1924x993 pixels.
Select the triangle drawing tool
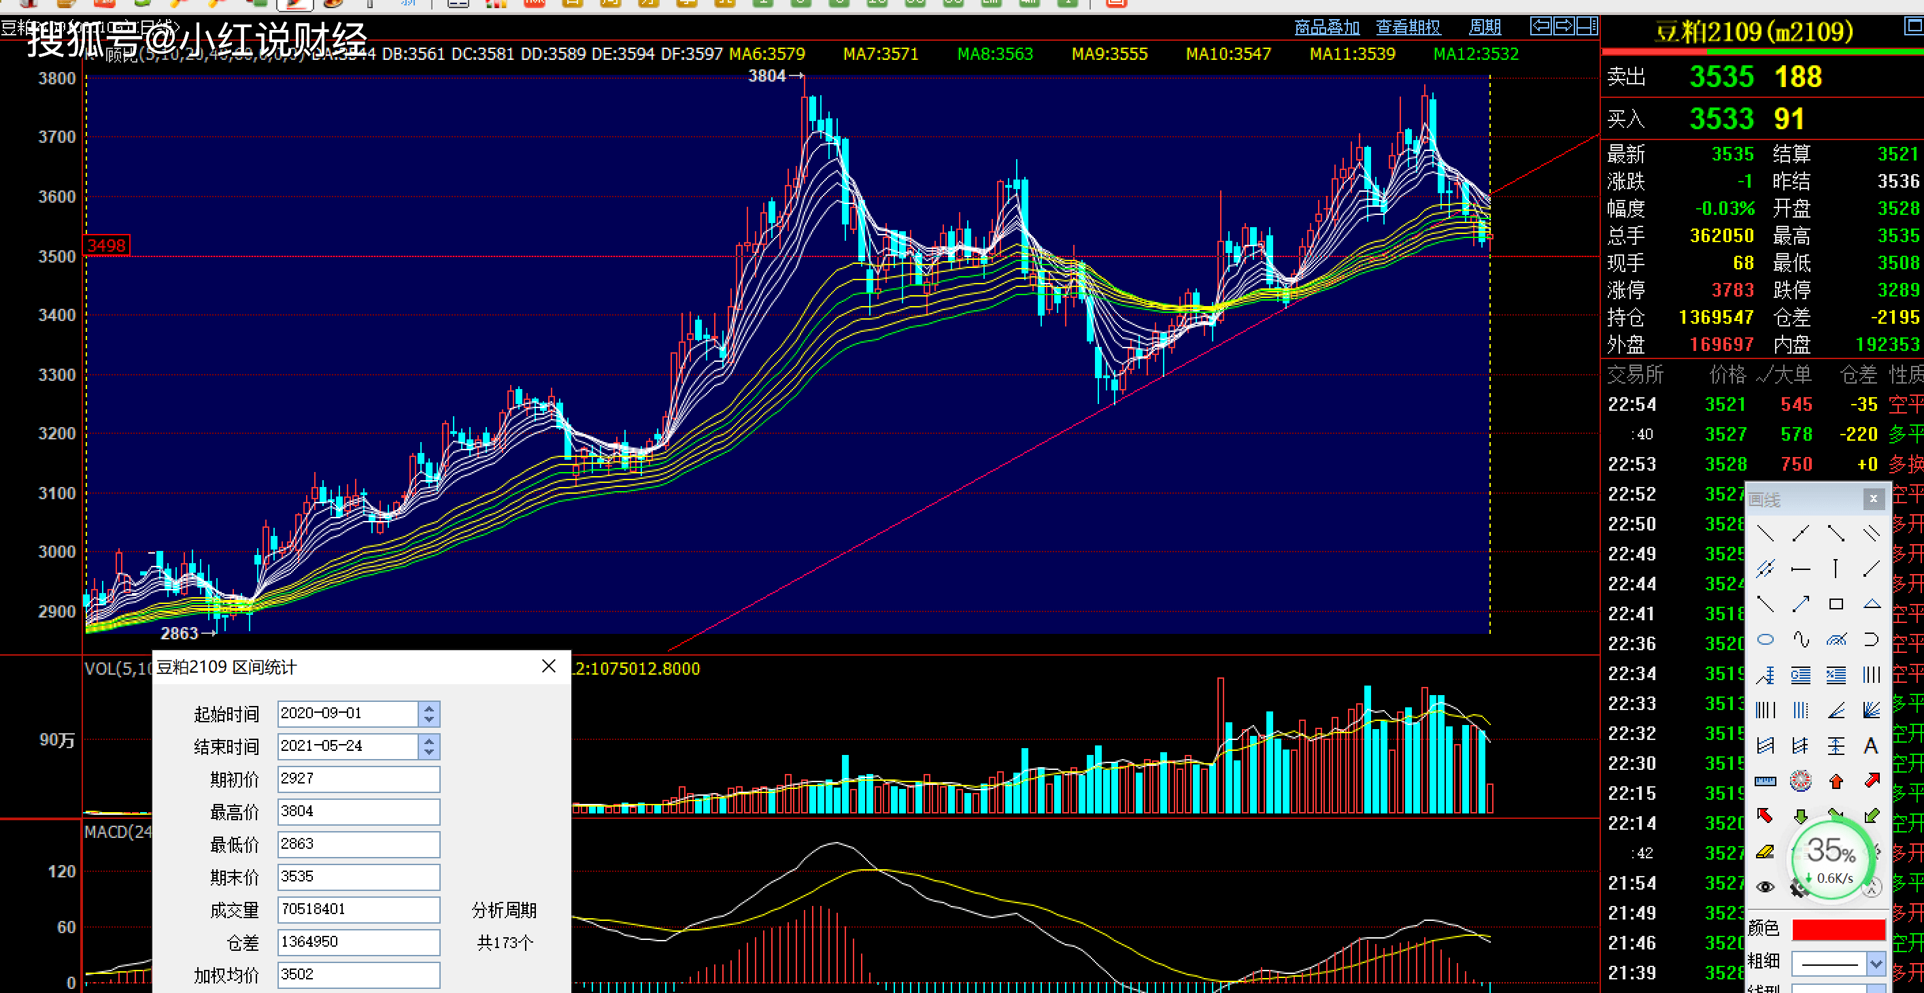pyautogui.click(x=1871, y=604)
